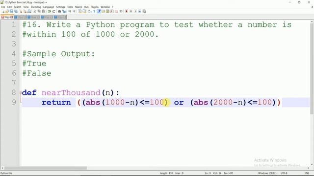
Task: Click the horizontal scrollbar thumb
Action: point(46,168)
